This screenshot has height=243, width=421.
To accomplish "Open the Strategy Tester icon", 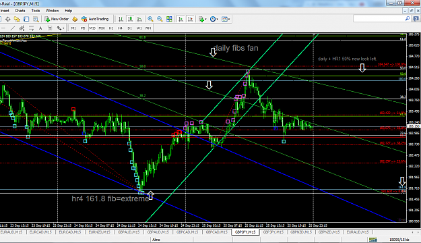I will 36,19.
